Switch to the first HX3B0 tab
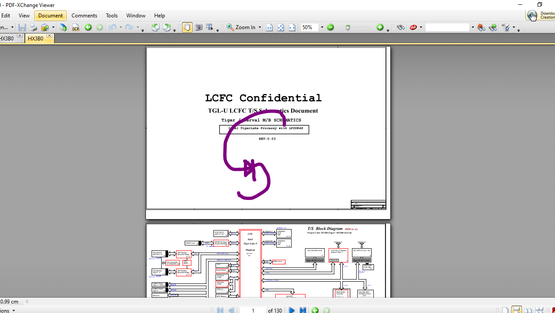 [7, 38]
